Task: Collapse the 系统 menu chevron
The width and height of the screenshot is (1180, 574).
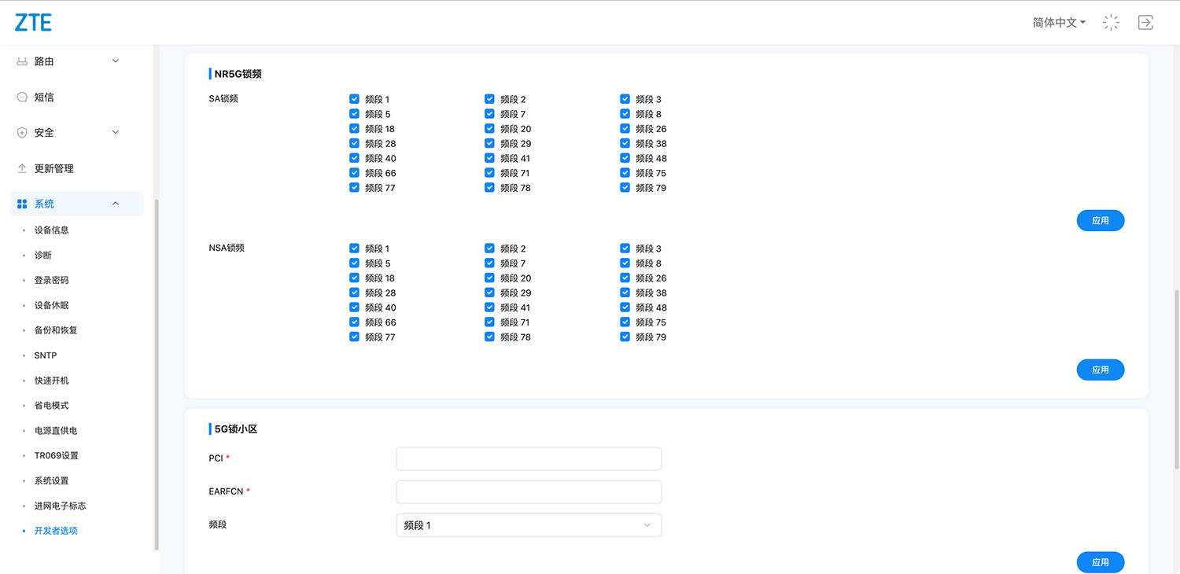Action: (116, 204)
